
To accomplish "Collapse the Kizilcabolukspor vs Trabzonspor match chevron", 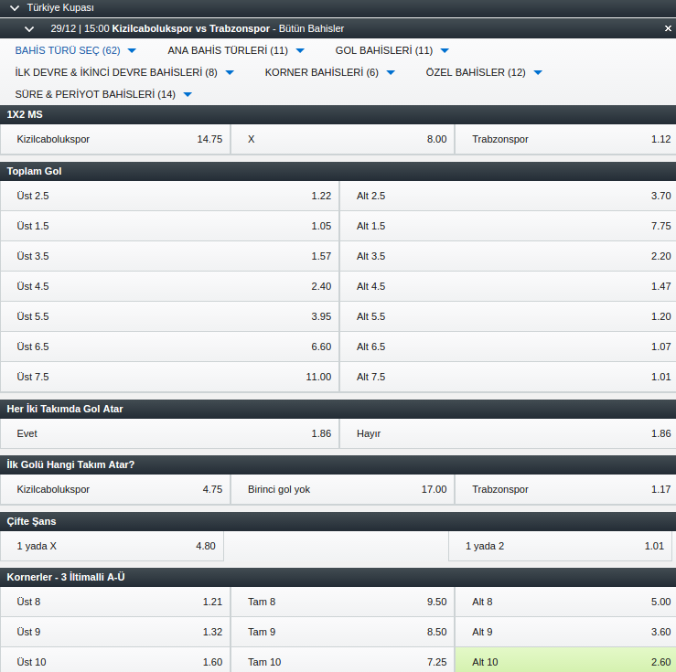I will [x=29, y=29].
